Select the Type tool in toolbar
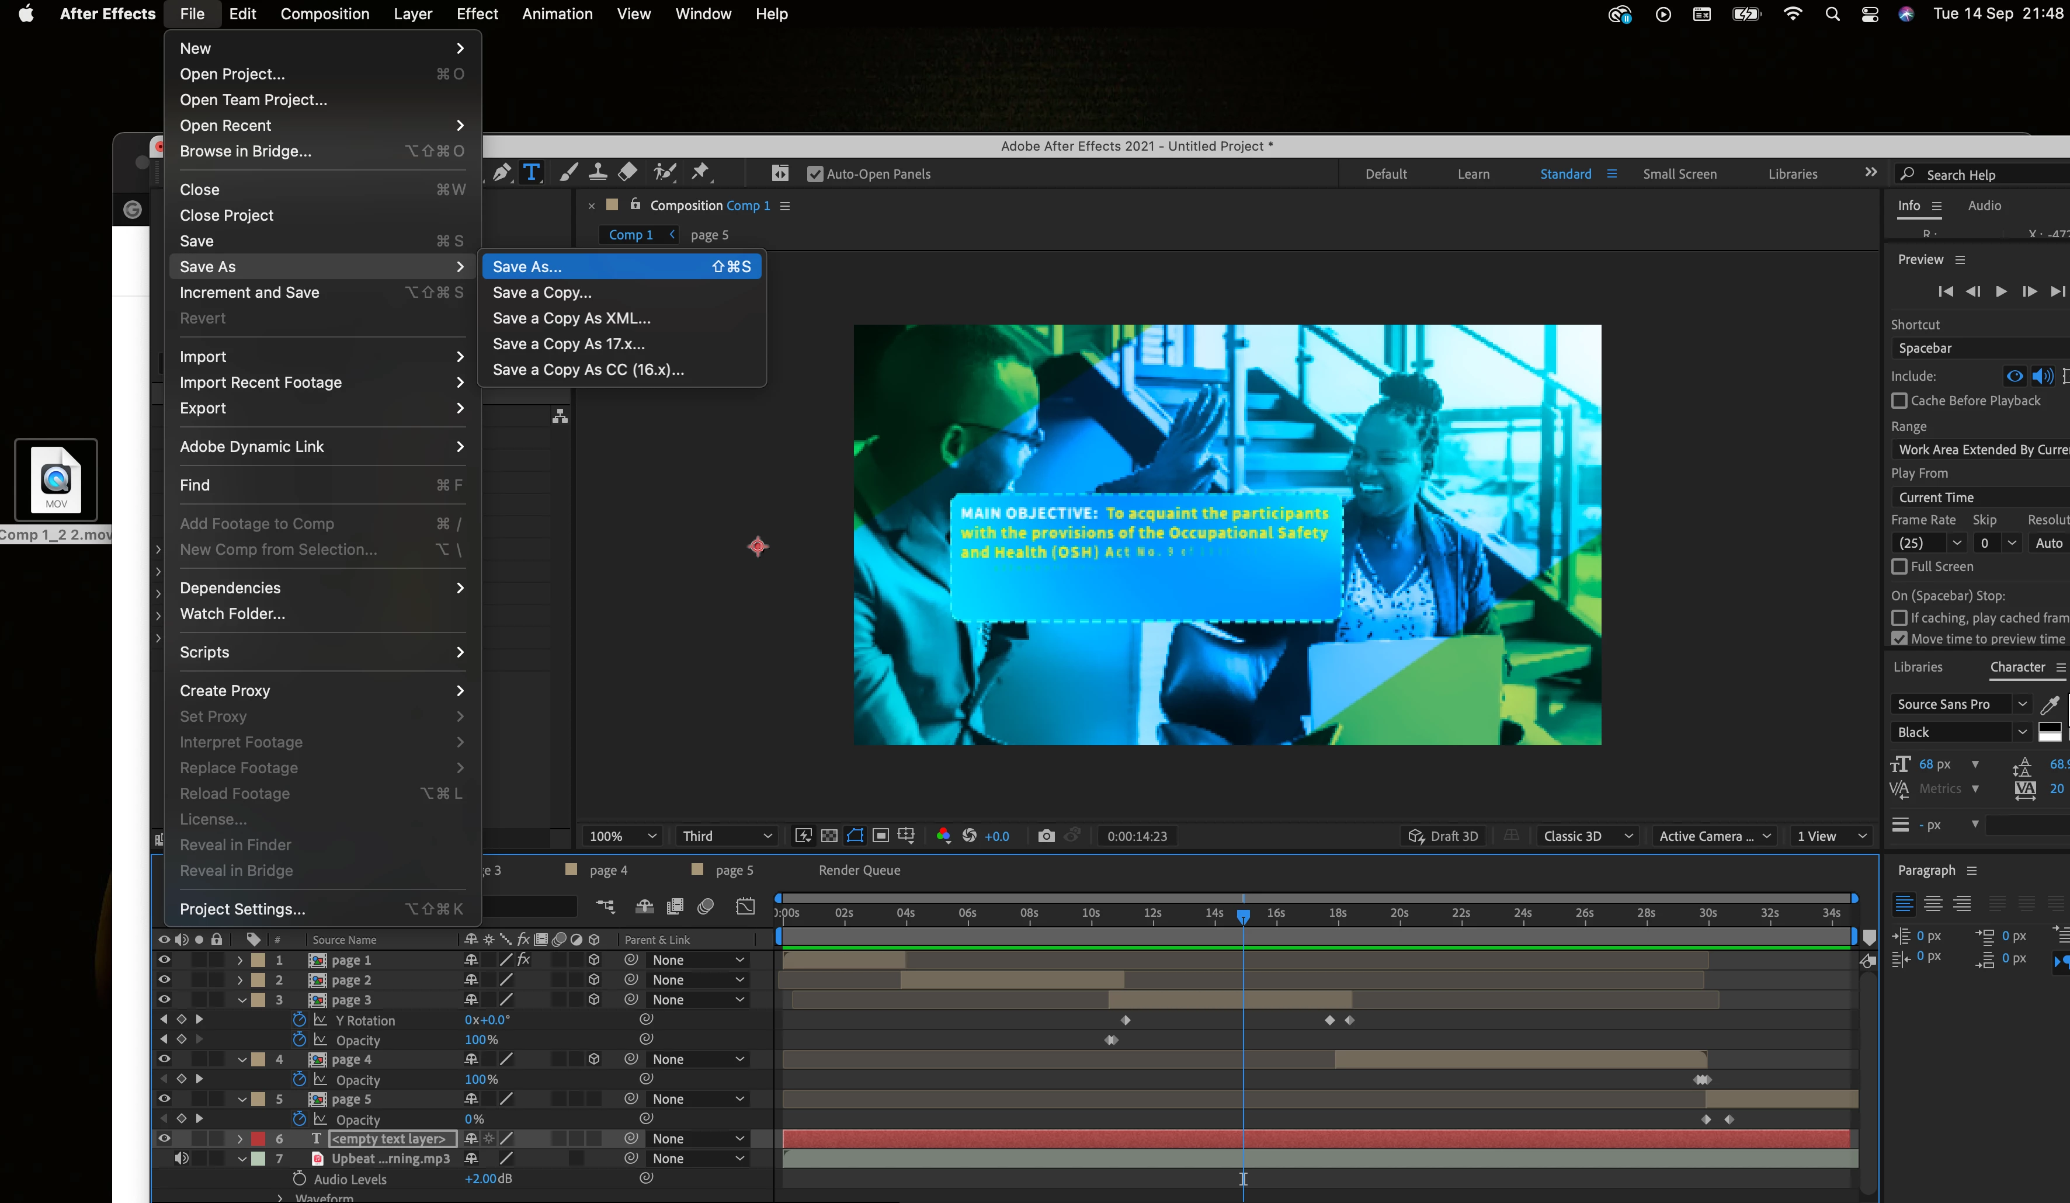The height and width of the screenshot is (1203, 2070). click(532, 172)
